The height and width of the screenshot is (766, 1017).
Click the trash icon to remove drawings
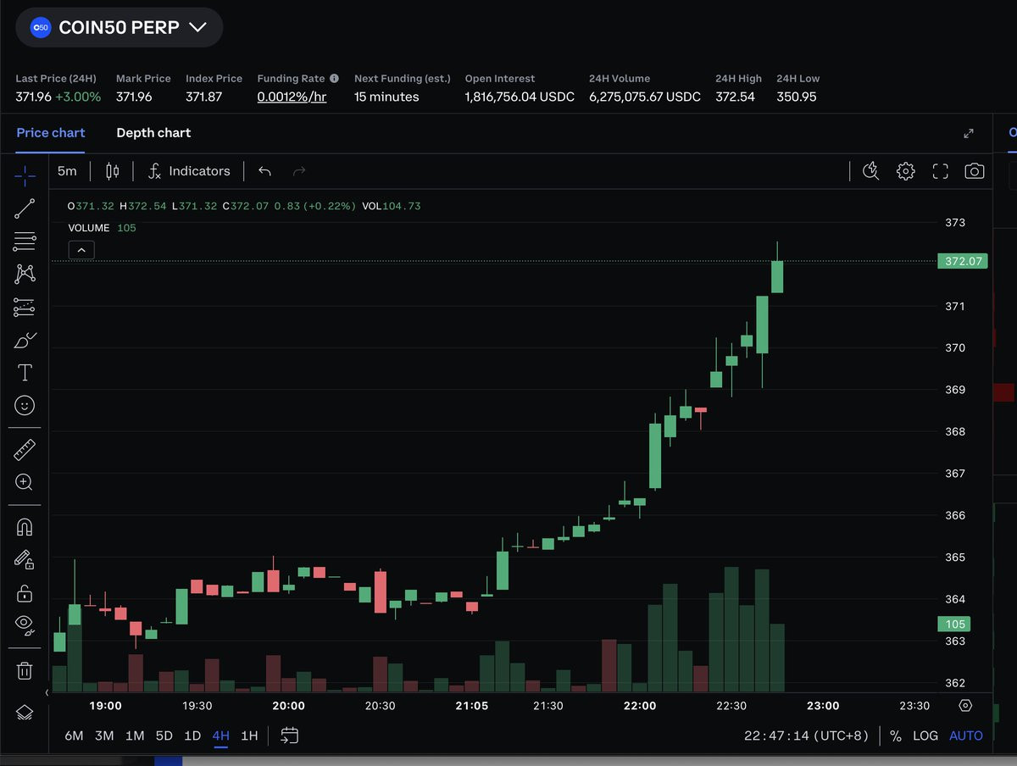(x=25, y=671)
